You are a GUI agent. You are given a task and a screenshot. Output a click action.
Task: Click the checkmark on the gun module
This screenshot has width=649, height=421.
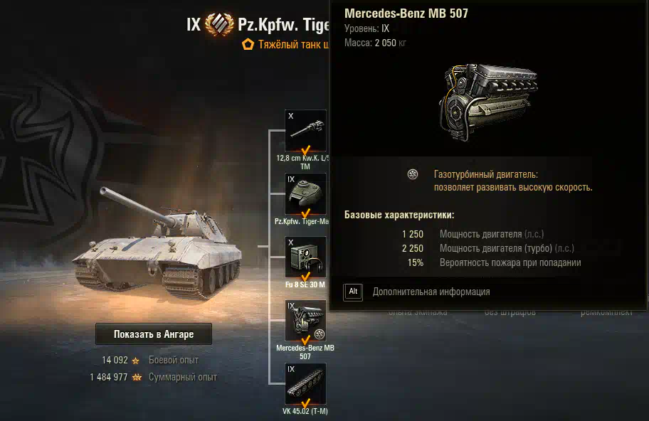coord(305,150)
